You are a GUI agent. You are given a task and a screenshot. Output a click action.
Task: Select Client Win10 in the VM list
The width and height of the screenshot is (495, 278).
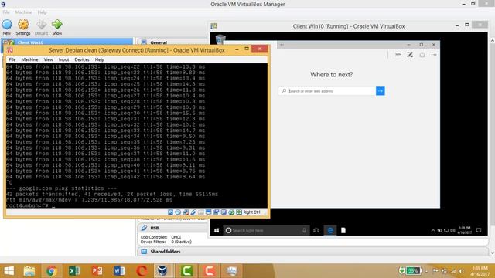coord(67,42)
